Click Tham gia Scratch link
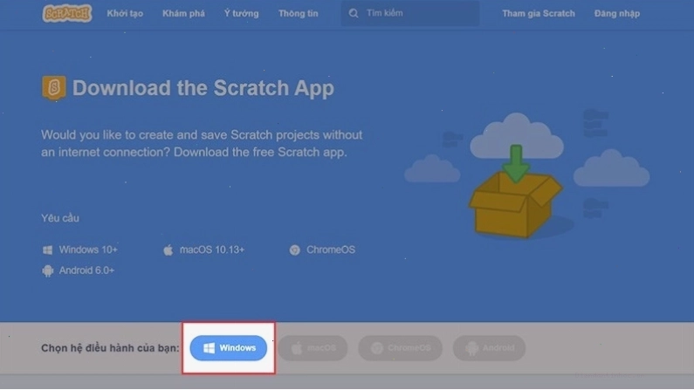 pyautogui.click(x=539, y=13)
